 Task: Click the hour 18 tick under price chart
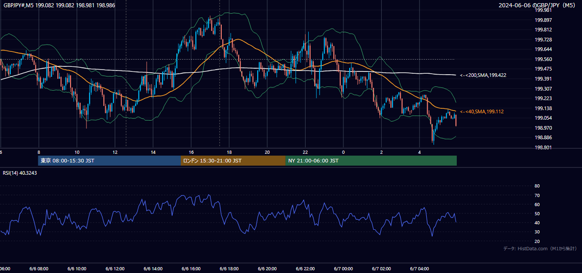click(x=229, y=152)
